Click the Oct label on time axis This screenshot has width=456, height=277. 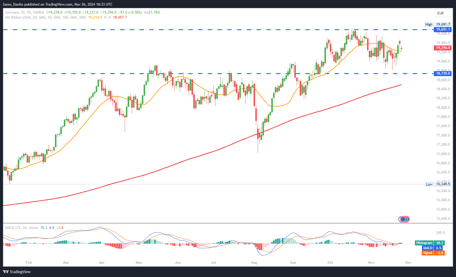pyautogui.click(x=330, y=263)
